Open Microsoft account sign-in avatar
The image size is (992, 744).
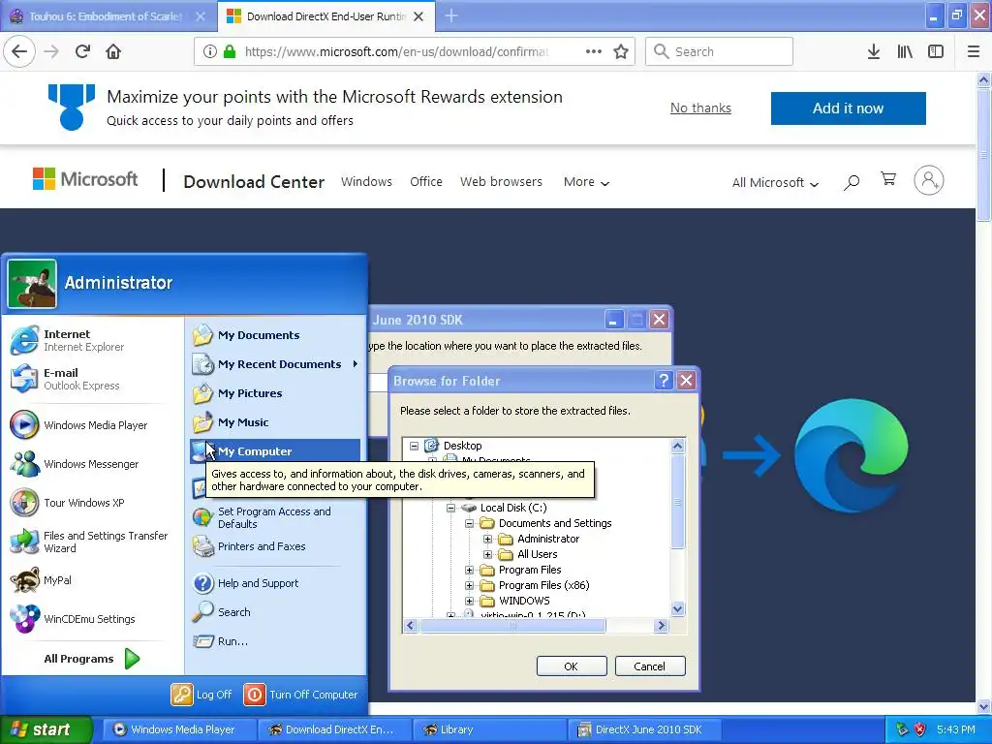coord(928,180)
